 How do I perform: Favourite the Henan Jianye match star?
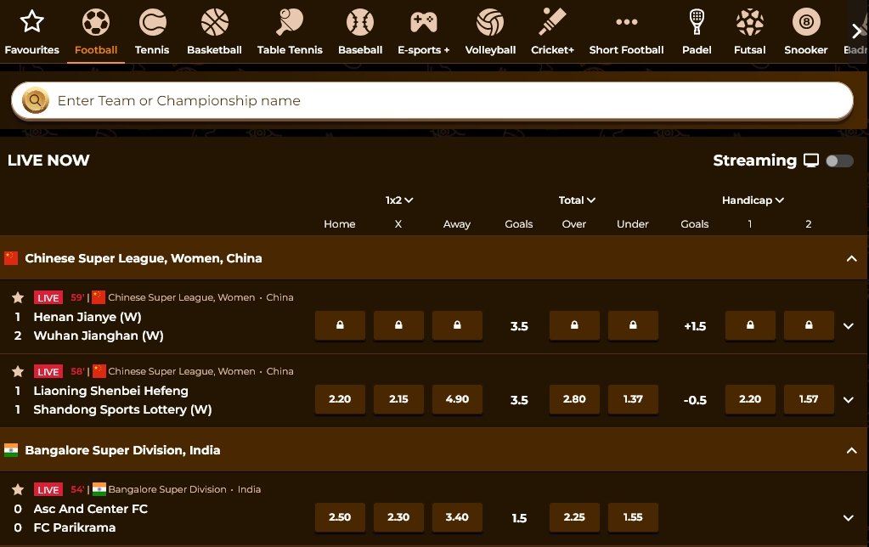click(18, 298)
